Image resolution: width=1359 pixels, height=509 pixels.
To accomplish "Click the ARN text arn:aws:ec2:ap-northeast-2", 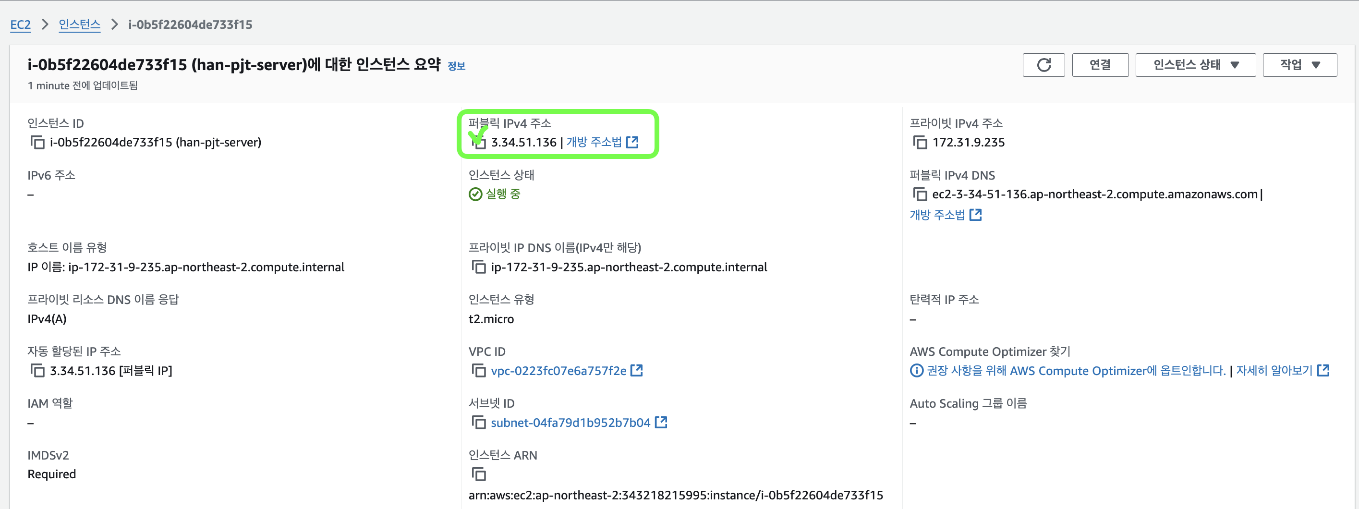I will coord(676,495).
